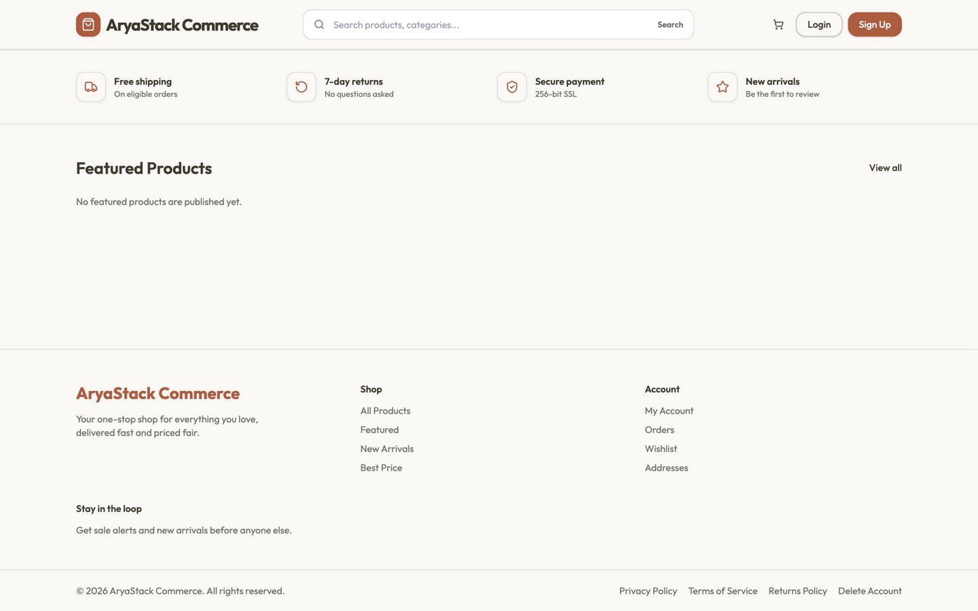Open My Account link

(x=669, y=411)
